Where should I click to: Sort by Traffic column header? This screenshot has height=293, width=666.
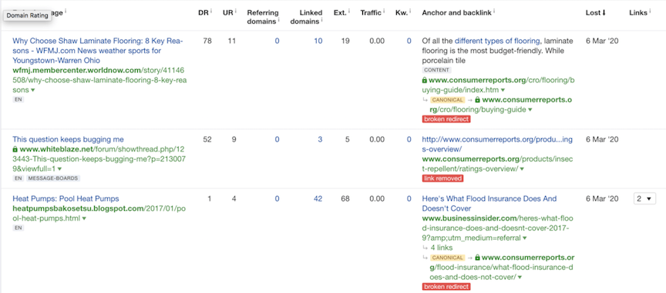tap(371, 13)
